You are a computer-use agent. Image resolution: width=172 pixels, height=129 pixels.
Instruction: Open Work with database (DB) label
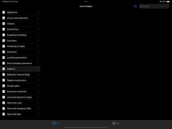click(19, 109)
